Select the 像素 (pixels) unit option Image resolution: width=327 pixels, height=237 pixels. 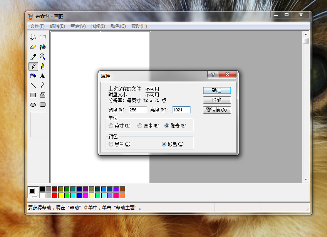[175, 126]
